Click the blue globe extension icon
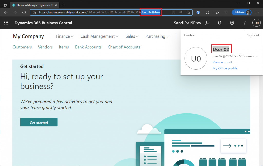This screenshot has width=263, height=166. tap(198, 12)
